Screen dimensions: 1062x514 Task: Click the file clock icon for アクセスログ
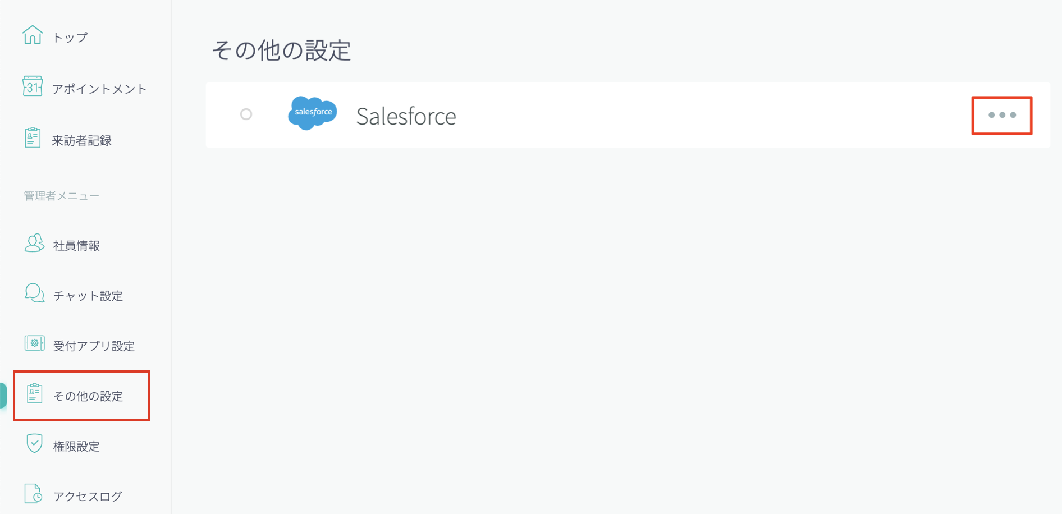(x=34, y=494)
